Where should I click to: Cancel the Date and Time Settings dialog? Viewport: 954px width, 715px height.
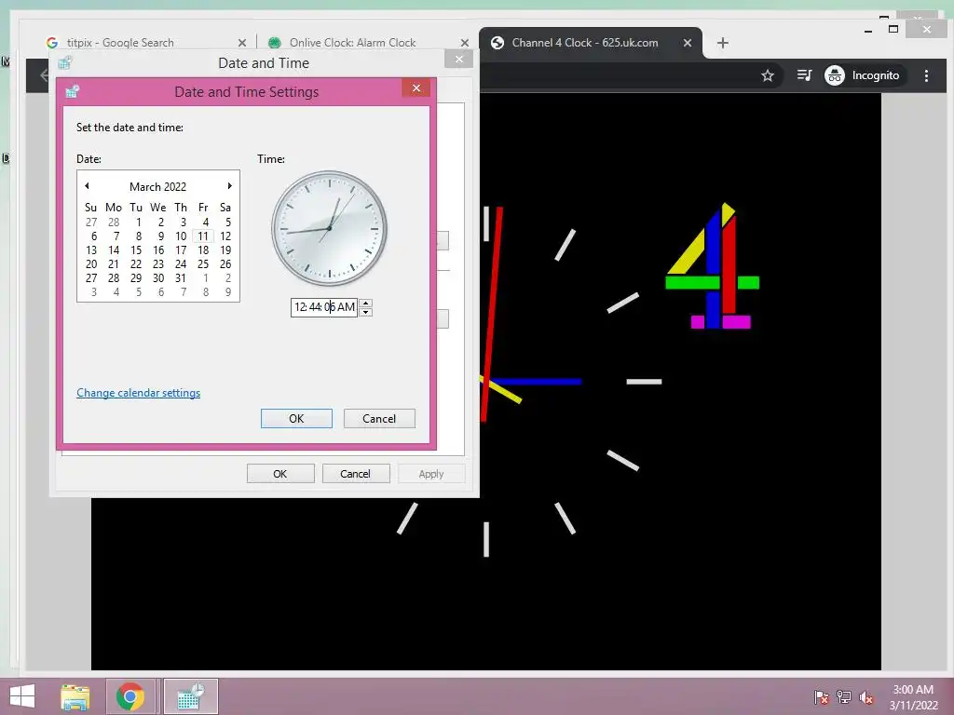pos(379,418)
